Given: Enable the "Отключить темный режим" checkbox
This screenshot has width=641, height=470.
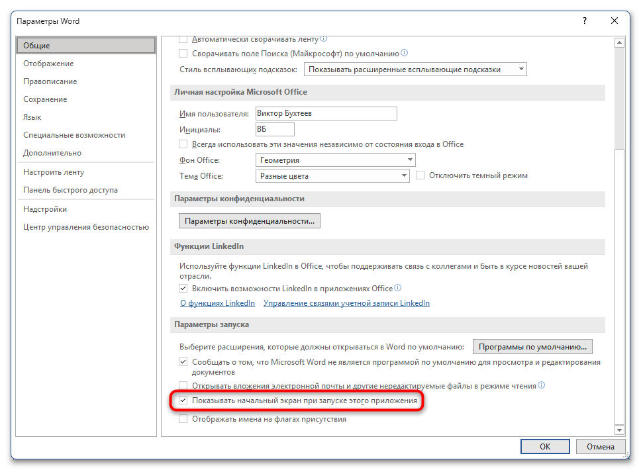Looking at the screenshot, I should pyautogui.click(x=421, y=175).
